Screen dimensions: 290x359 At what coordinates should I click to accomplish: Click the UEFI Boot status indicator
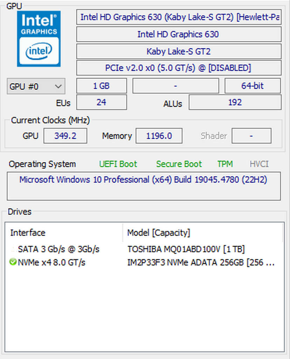click(118, 164)
